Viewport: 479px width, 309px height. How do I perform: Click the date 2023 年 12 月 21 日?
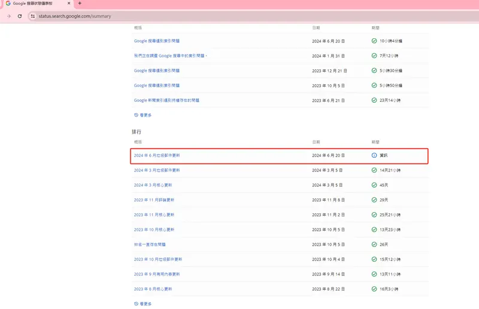pos(329,71)
